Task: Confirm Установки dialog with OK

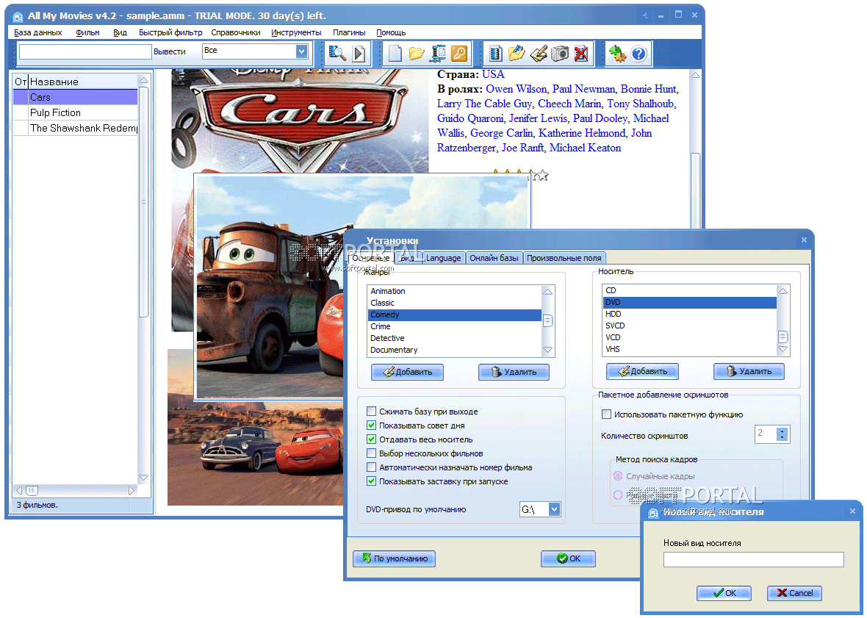Action: 568,559
